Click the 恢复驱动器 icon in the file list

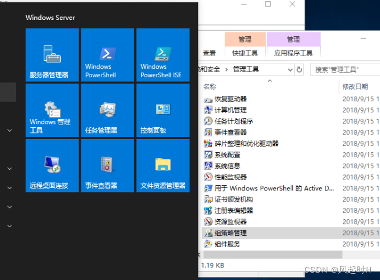click(x=208, y=99)
